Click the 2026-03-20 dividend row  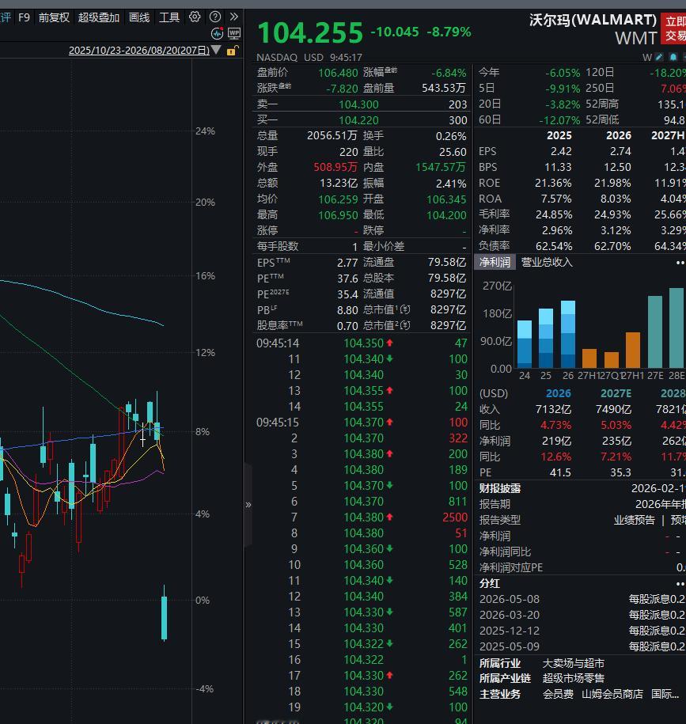coord(582,615)
